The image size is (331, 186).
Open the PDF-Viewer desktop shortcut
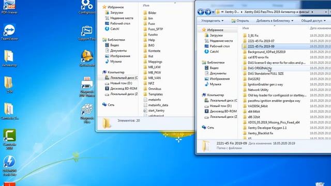[9, 7]
